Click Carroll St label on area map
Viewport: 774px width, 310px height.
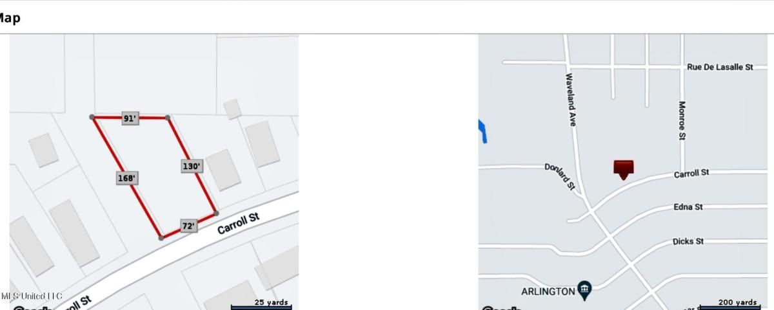(x=691, y=174)
